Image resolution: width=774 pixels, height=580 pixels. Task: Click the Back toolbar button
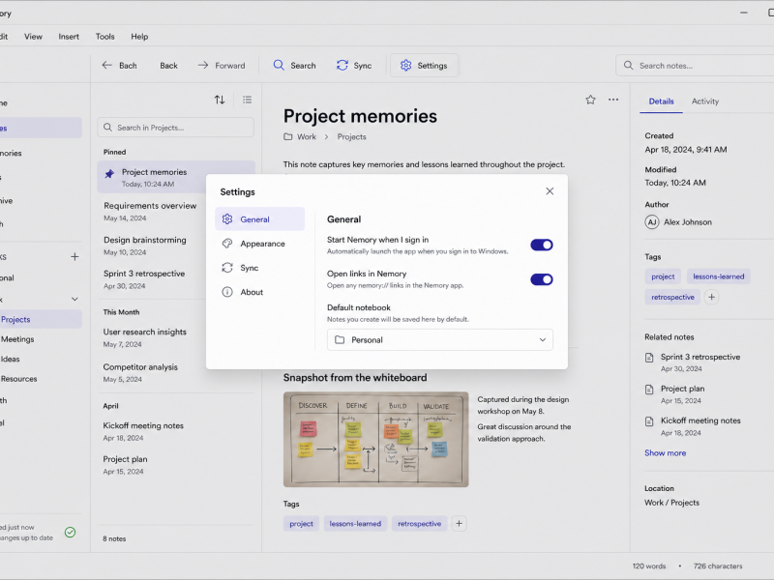[x=168, y=66]
